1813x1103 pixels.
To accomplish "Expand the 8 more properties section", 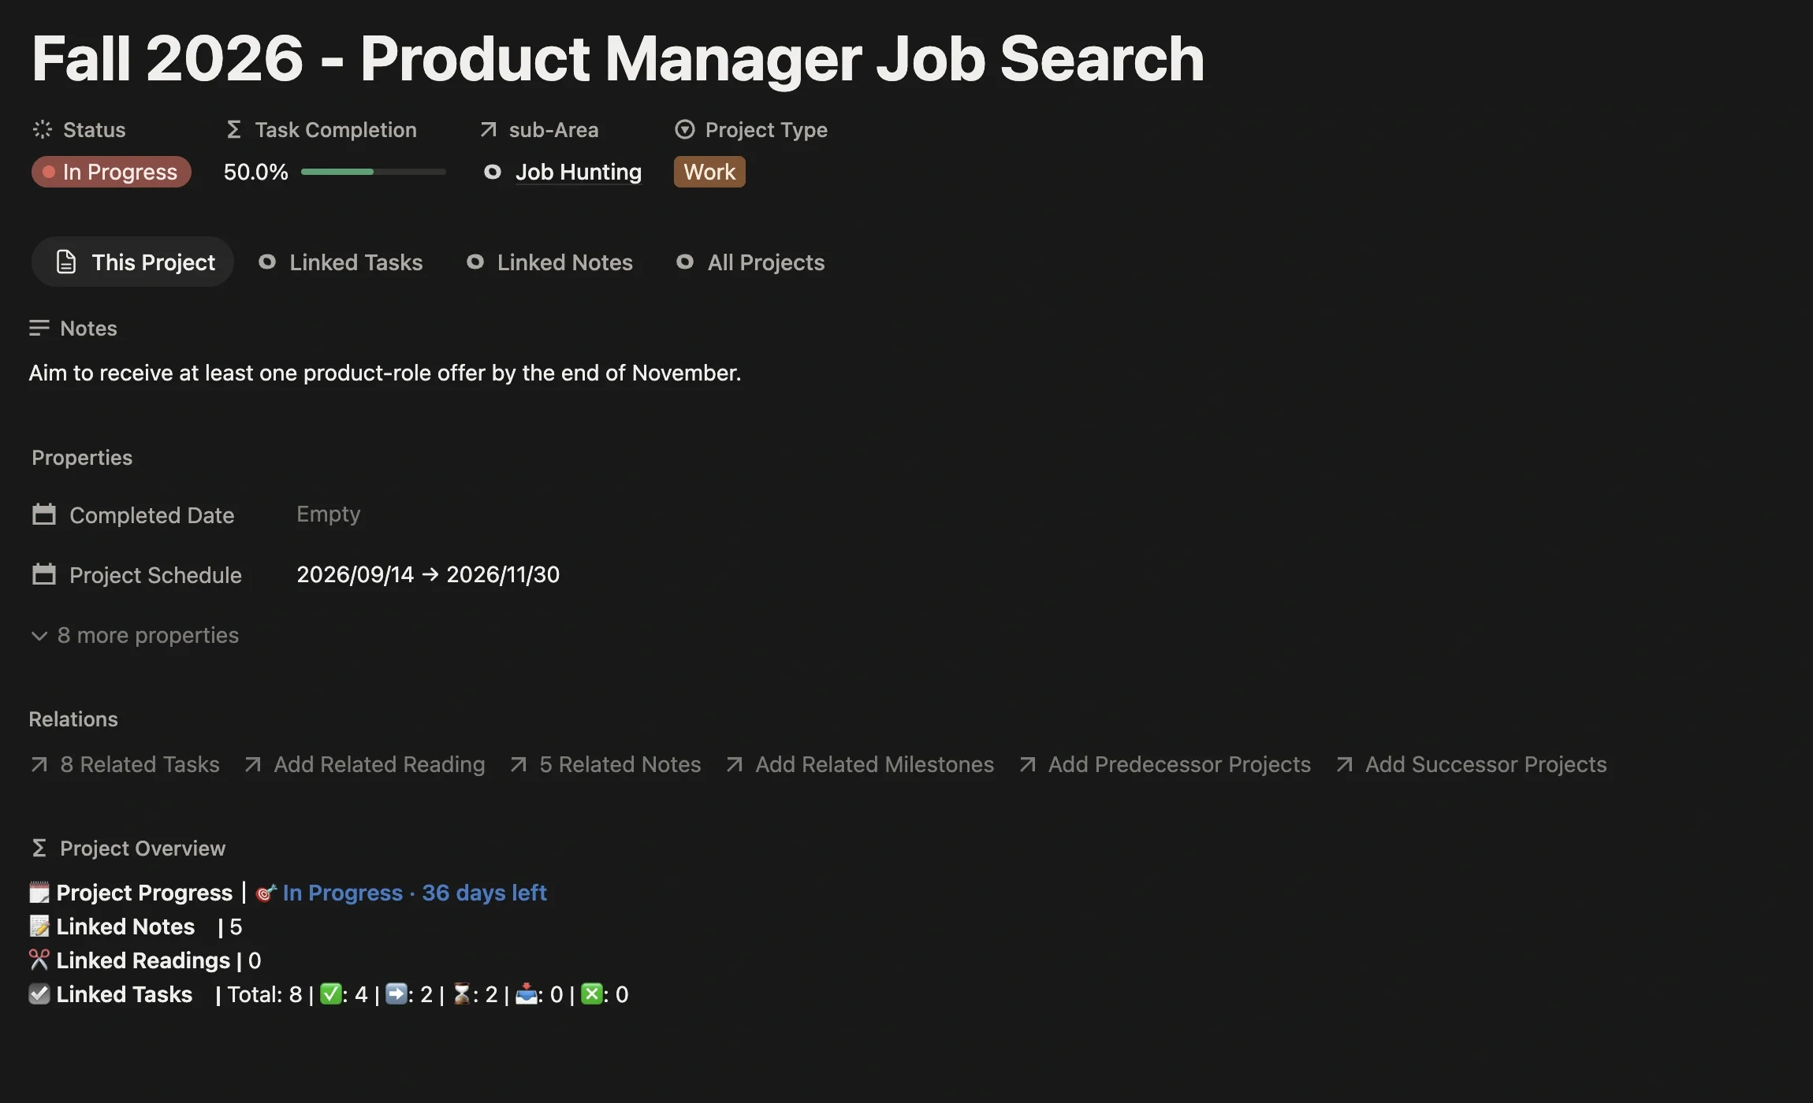I will pos(136,635).
